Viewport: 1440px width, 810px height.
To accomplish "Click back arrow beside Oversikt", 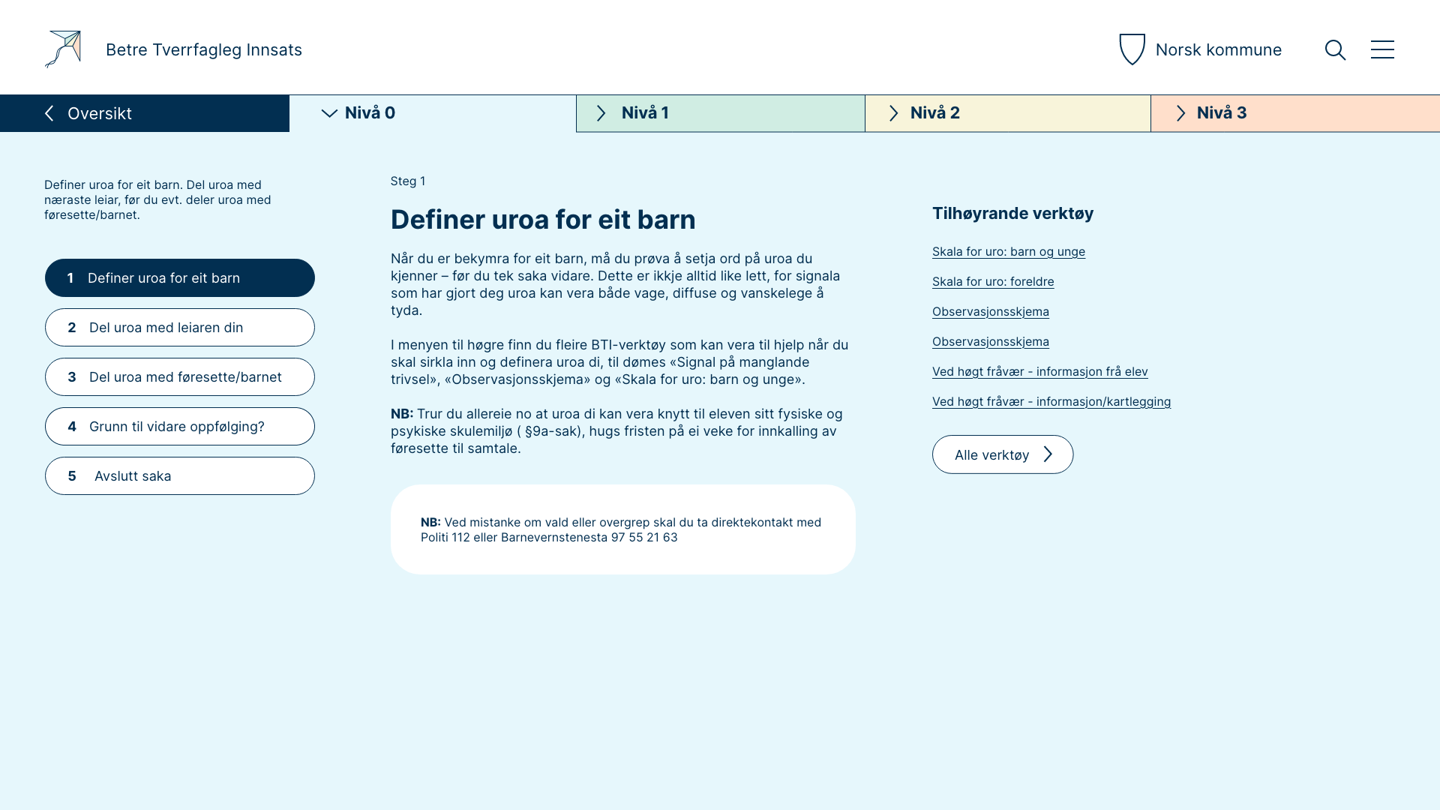I will [x=49, y=113].
